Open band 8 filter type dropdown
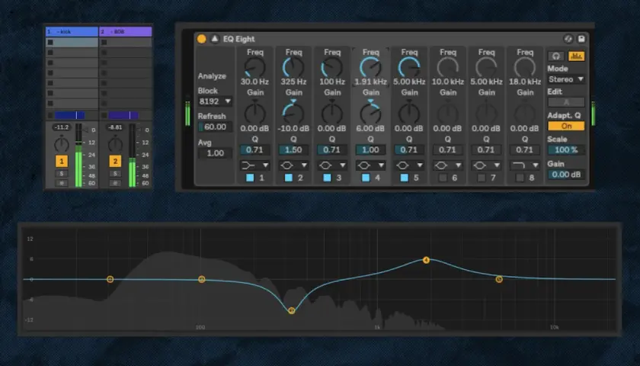Image resolution: width=640 pixels, height=366 pixels. click(525, 165)
